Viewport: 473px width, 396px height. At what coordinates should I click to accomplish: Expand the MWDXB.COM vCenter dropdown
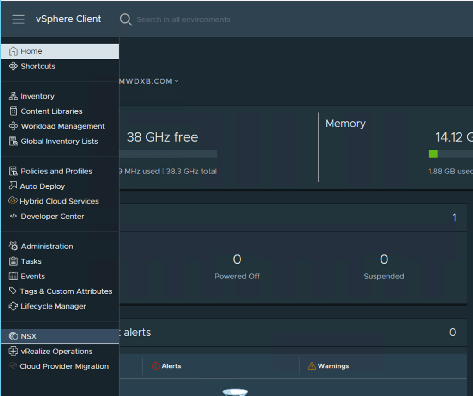(176, 81)
